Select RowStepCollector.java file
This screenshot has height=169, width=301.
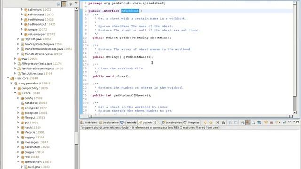(41, 44)
